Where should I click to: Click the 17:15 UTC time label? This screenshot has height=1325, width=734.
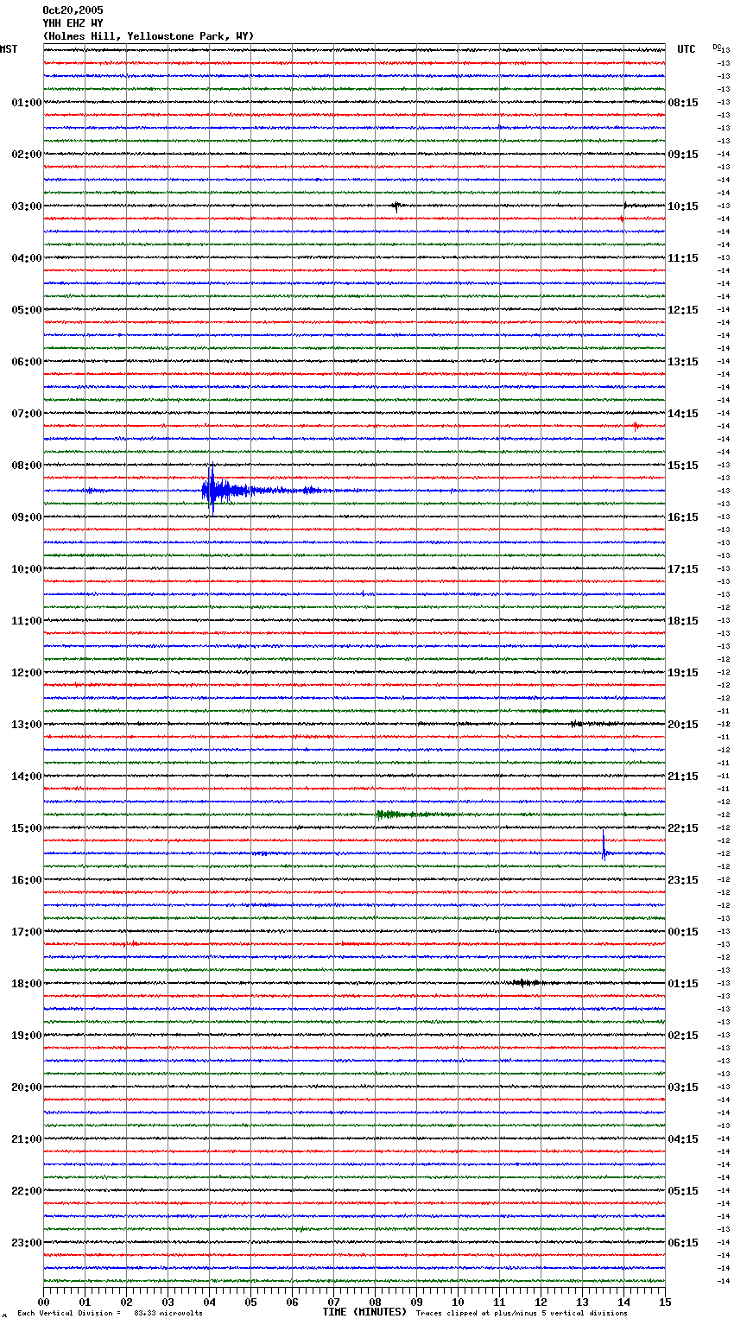[683, 569]
